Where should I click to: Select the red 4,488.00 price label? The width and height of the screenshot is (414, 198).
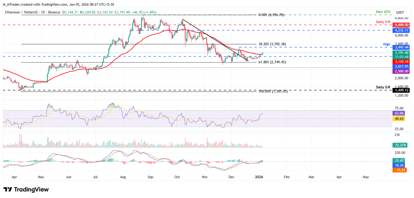pyautogui.click(x=401, y=25)
